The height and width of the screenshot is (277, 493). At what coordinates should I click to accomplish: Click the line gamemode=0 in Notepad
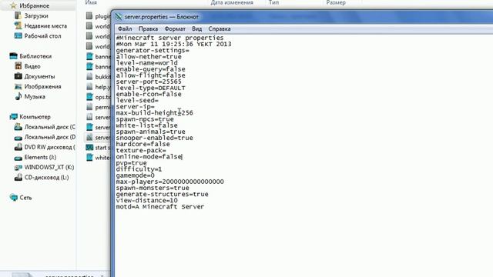click(x=136, y=175)
